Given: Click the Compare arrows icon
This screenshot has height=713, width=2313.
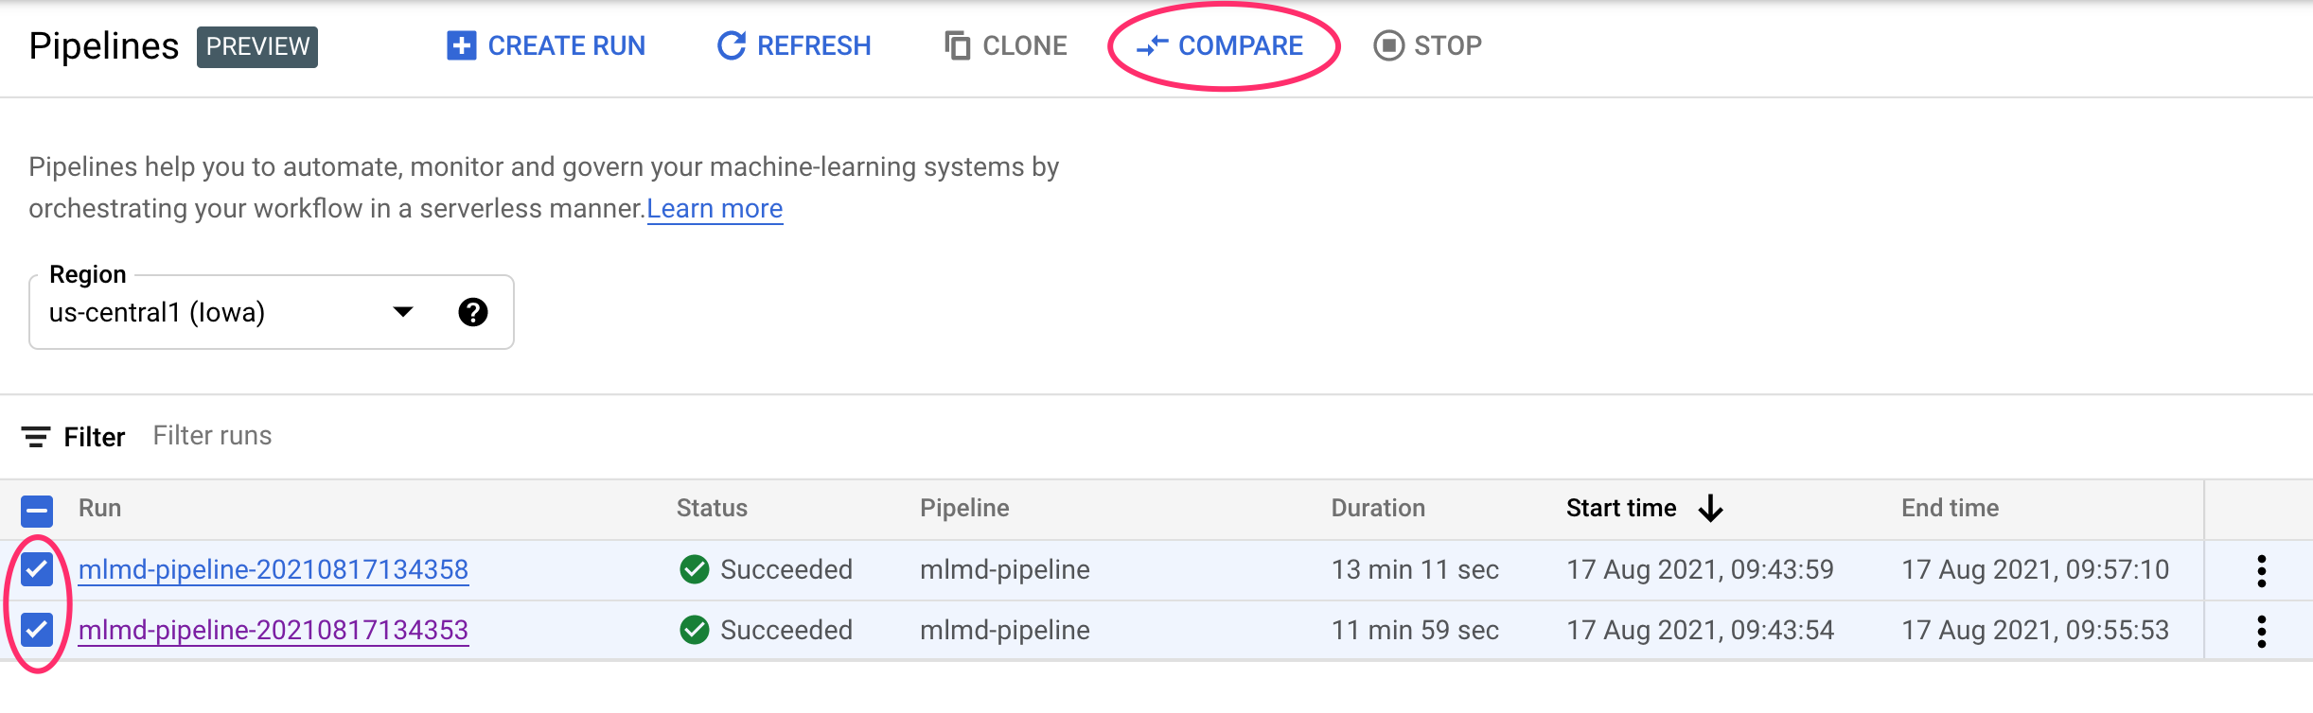Looking at the screenshot, I should tap(1153, 45).
